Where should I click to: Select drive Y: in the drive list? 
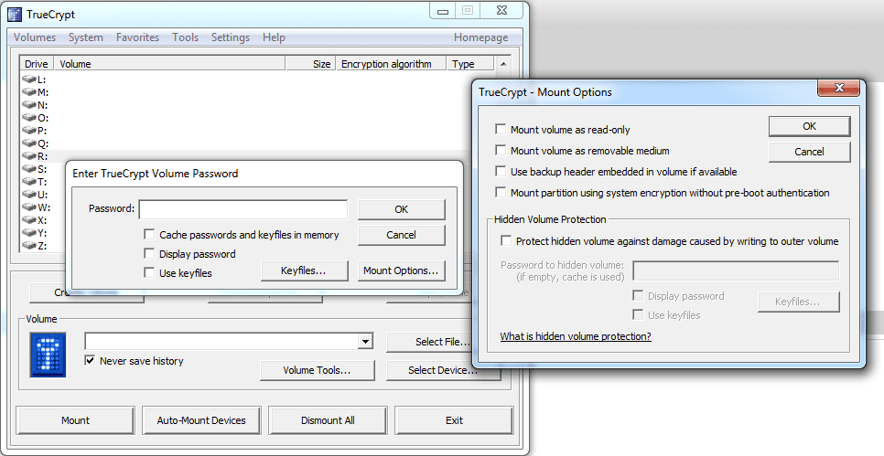point(34,233)
